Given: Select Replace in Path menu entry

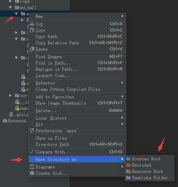Looking at the screenshot, I should pos(77,69).
